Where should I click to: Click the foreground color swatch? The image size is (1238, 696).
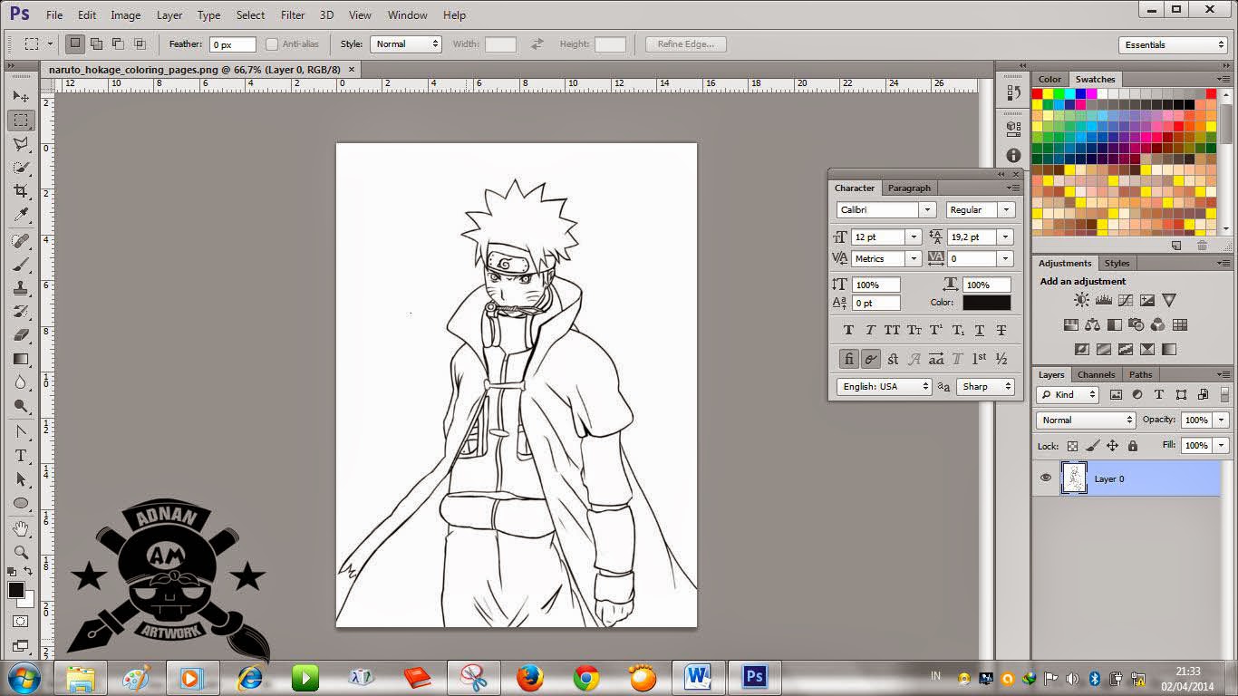[x=15, y=590]
